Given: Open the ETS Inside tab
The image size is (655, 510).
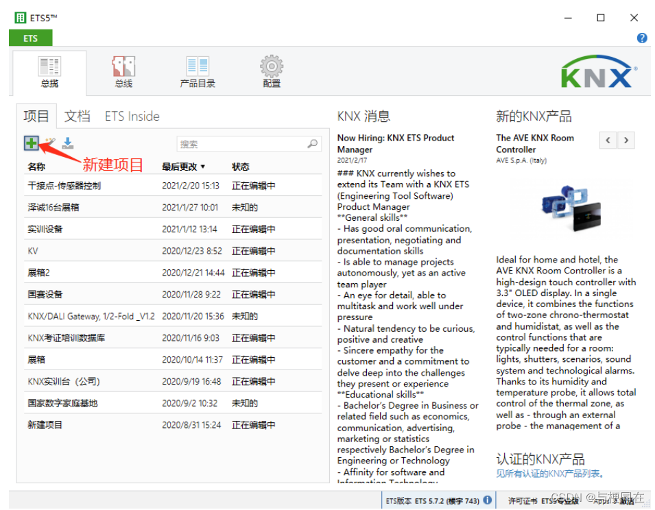Looking at the screenshot, I should (132, 116).
